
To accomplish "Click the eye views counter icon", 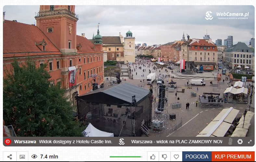I will tap(34, 156).
